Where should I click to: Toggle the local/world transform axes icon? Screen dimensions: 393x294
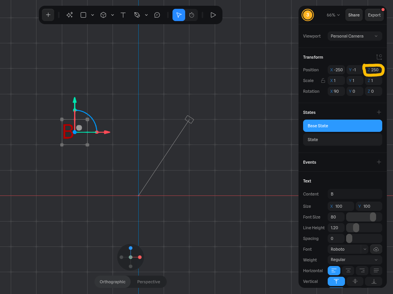pos(379,57)
